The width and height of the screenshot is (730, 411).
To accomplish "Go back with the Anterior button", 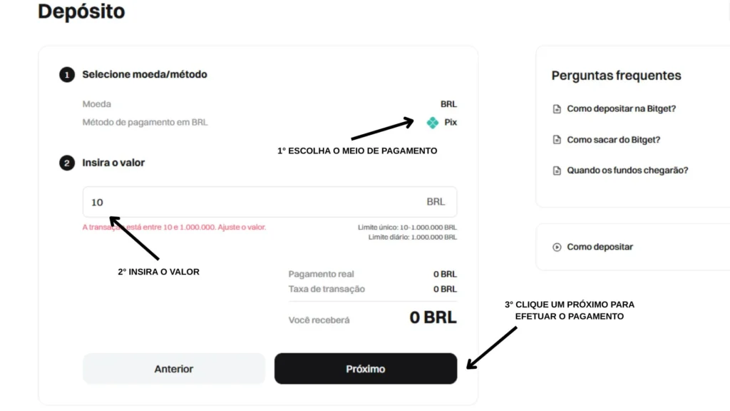I will click(x=174, y=369).
